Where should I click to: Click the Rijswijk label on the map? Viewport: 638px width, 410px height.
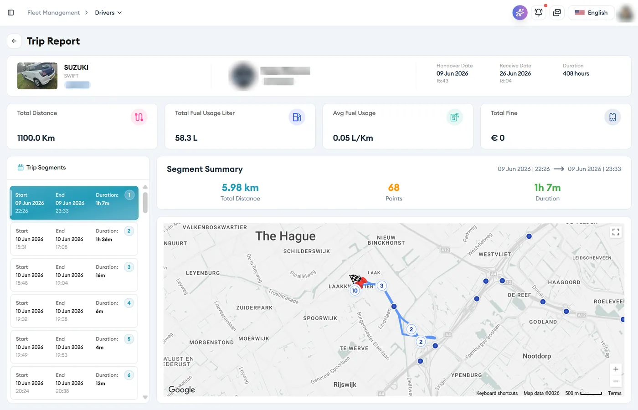pos(345,384)
